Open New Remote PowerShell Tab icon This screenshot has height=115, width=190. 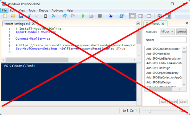(x=111, y=16)
